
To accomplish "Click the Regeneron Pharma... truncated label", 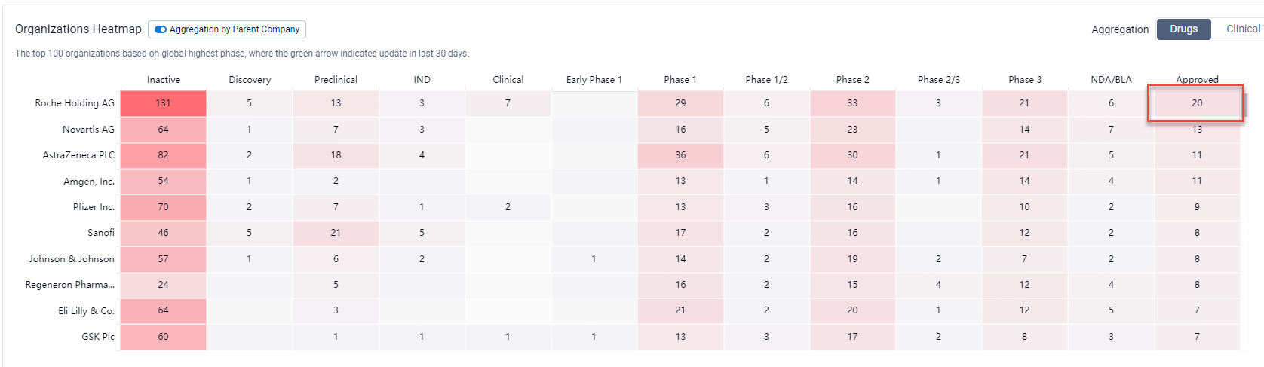I will [70, 285].
